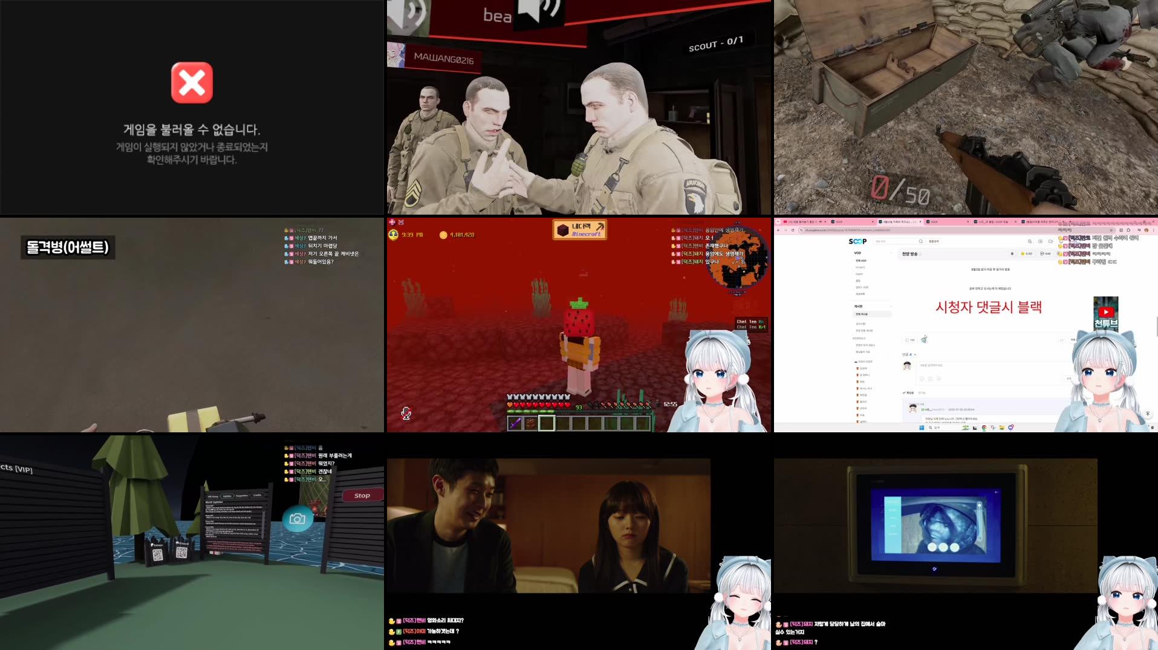
Task: Open the Chrome three-dot menu
Action: (x=1154, y=230)
